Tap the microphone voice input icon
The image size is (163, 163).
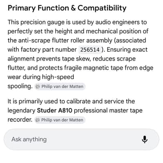pyautogui.click(x=145, y=139)
